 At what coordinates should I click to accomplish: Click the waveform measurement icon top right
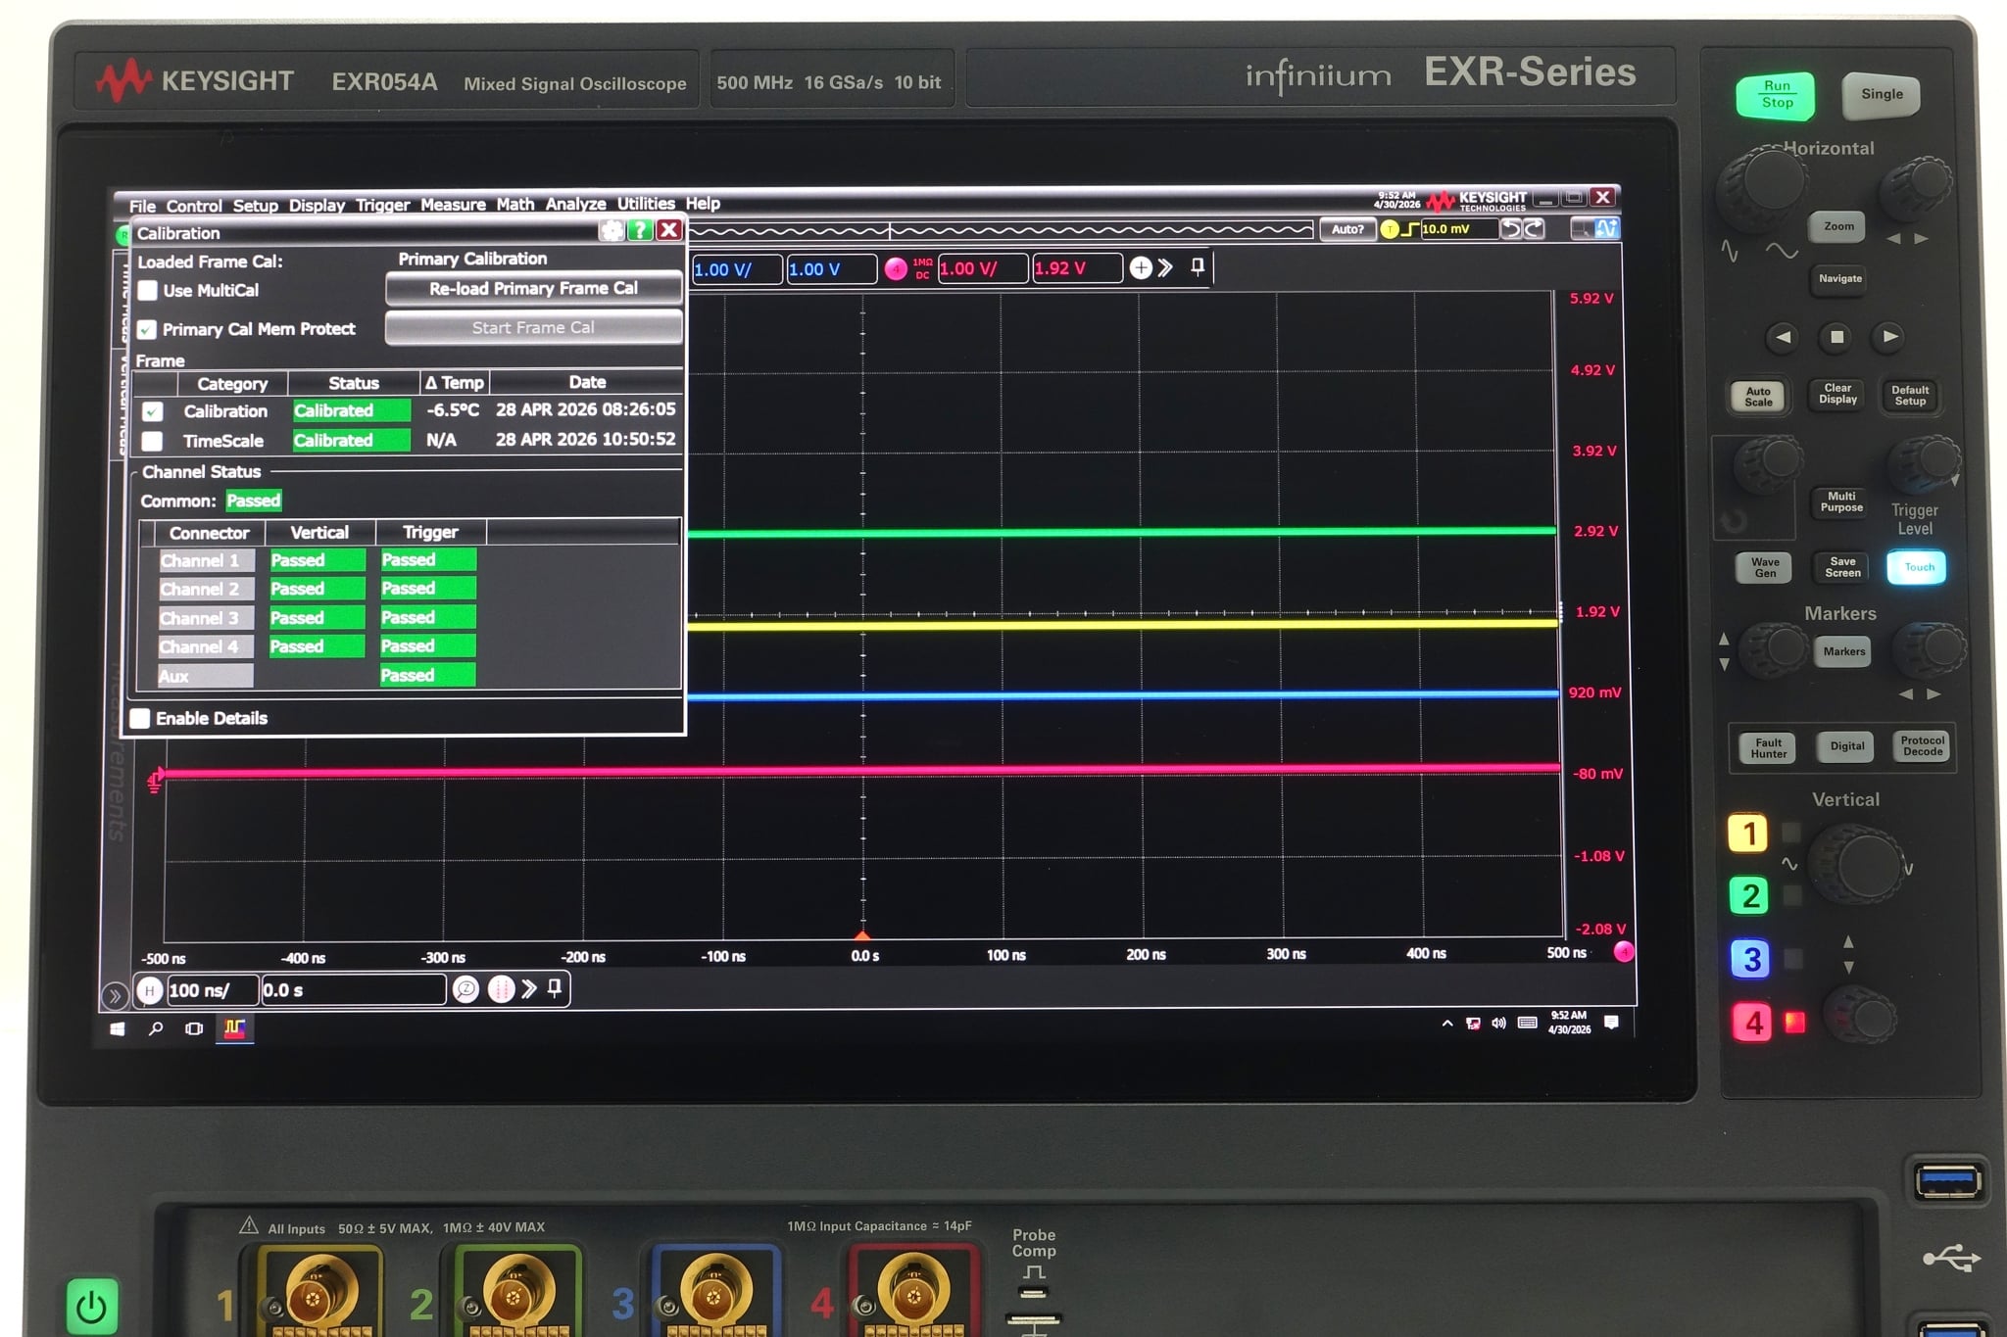coord(1607,228)
